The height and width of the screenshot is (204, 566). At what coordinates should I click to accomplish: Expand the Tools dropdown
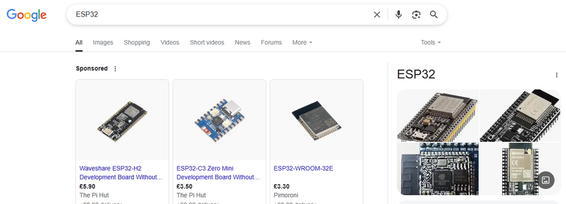point(431,42)
